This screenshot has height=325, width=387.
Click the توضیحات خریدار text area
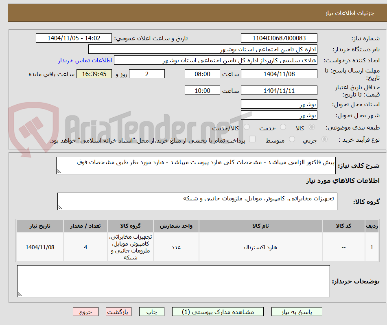point(173,281)
